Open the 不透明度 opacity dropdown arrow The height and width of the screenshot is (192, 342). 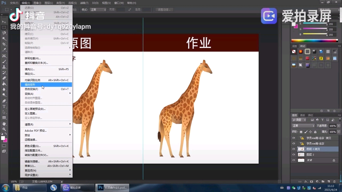(339, 126)
